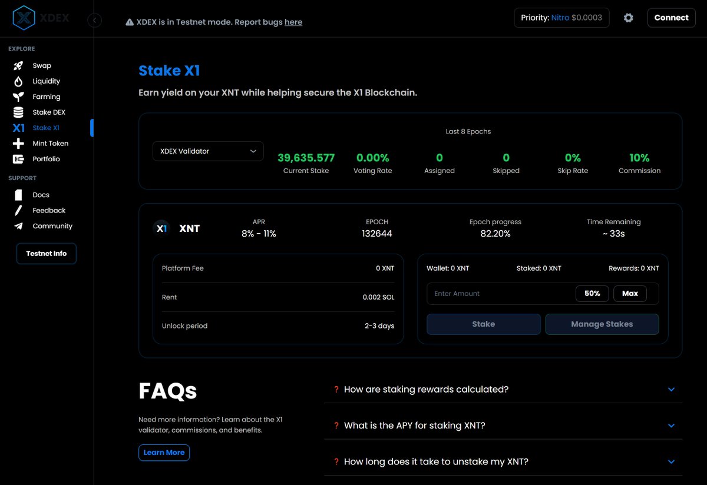The image size is (707, 485).
Task: Click the Rewards: 0 XNT text
Action: 634,268
